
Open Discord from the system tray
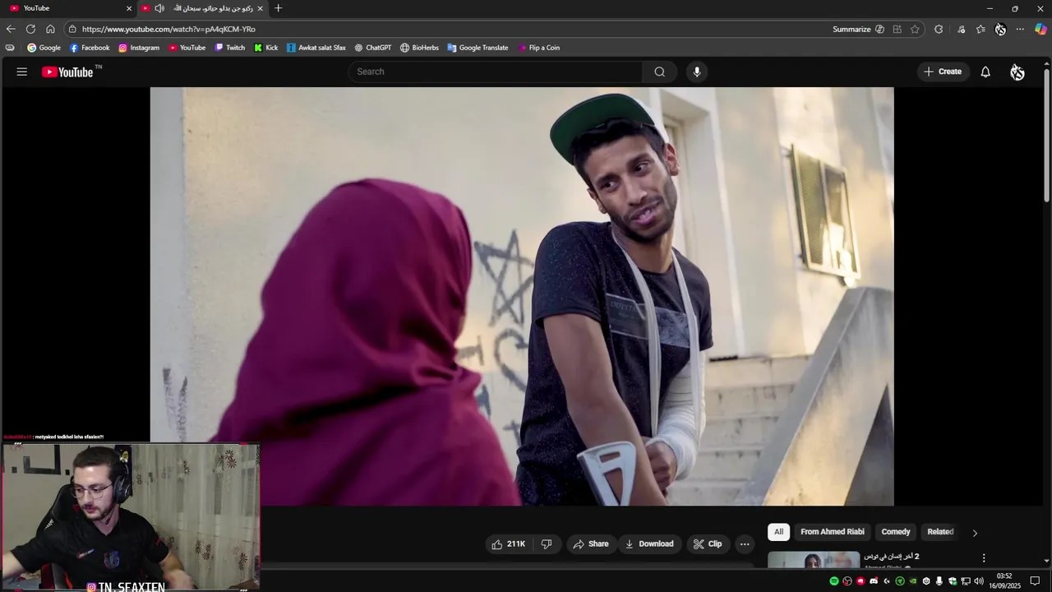874,581
